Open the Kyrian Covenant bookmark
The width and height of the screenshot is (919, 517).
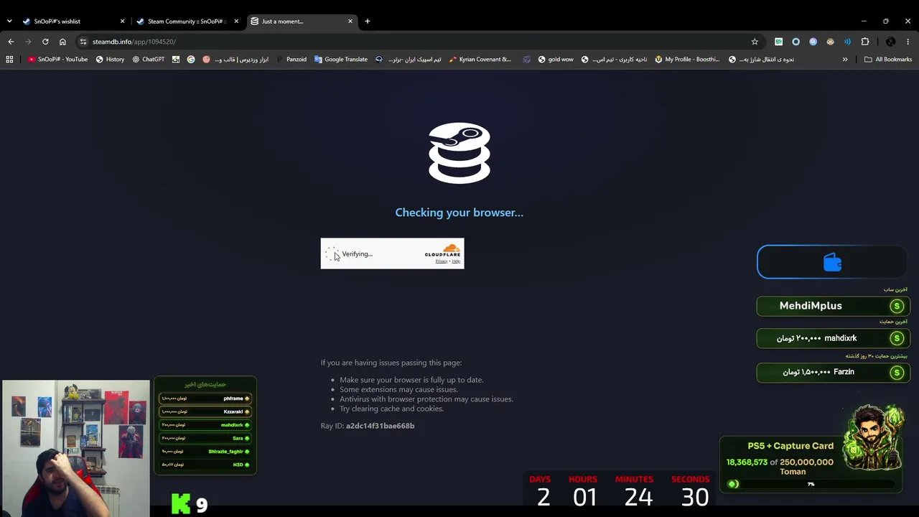point(480,60)
